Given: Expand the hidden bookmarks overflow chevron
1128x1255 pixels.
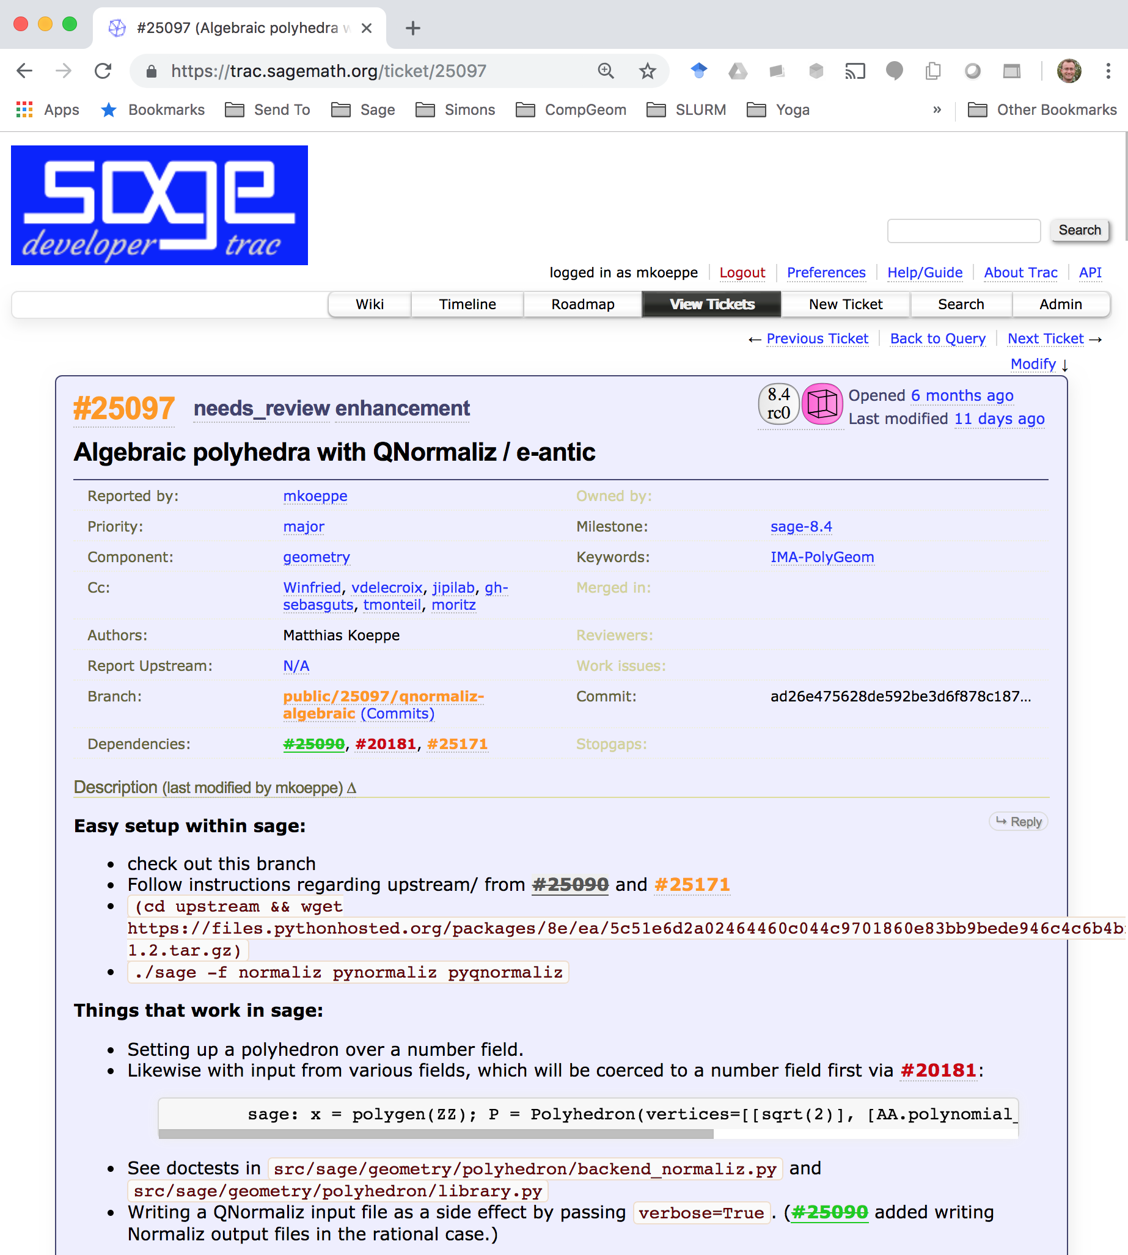Looking at the screenshot, I should point(937,110).
